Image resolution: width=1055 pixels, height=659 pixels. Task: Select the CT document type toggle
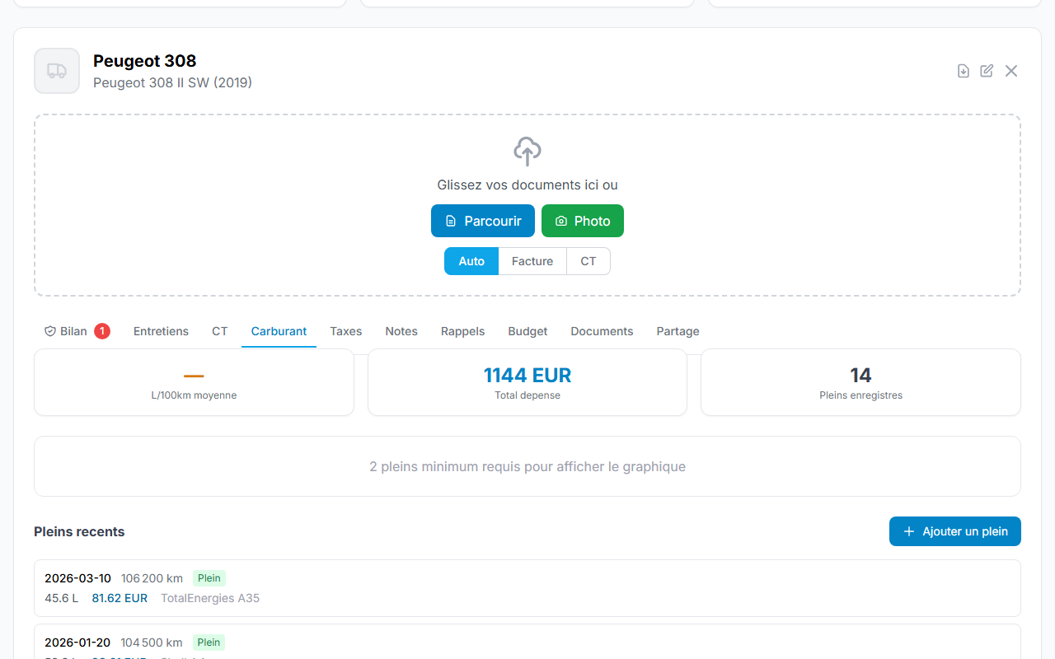click(588, 261)
